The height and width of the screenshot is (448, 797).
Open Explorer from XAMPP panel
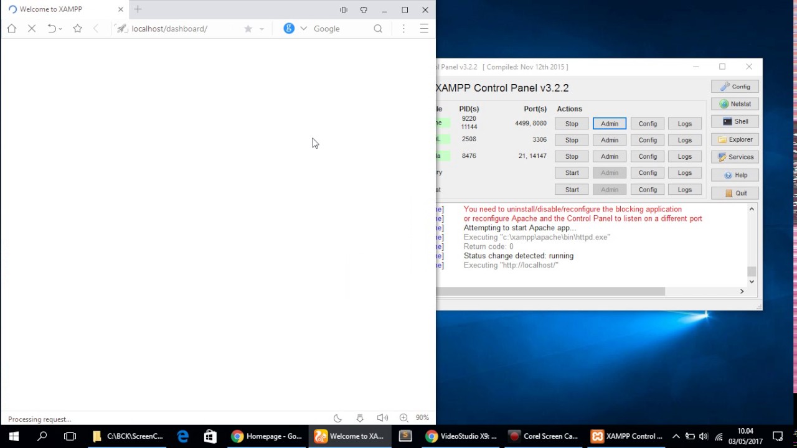[x=735, y=139]
